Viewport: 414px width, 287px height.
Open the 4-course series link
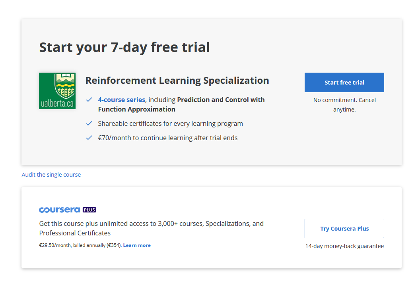121,100
